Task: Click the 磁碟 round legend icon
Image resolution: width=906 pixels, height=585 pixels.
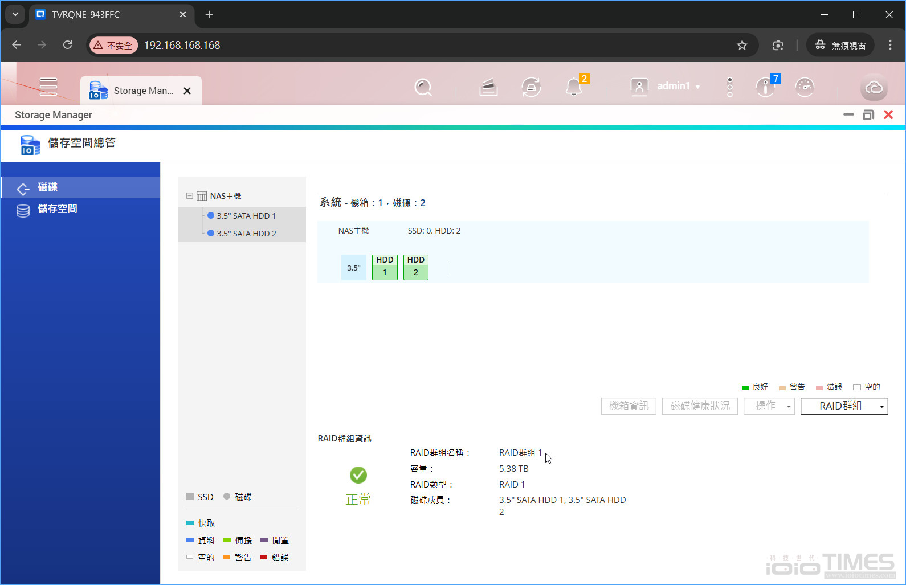Action: point(227,496)
